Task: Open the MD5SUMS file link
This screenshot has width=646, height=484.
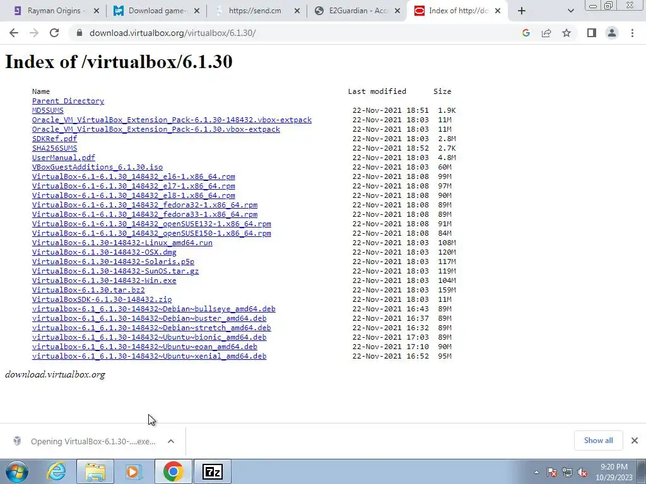Action: [48, 110]
